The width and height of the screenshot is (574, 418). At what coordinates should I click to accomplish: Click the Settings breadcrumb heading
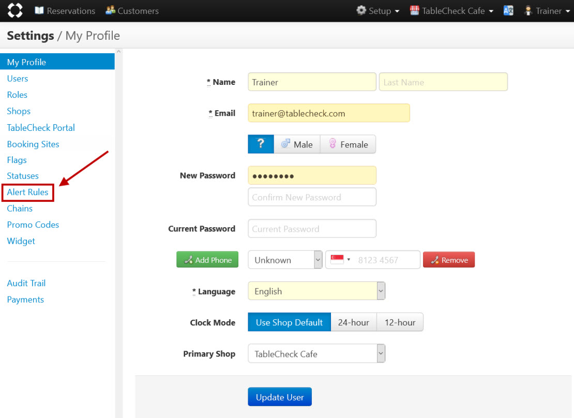coord(31,36)
